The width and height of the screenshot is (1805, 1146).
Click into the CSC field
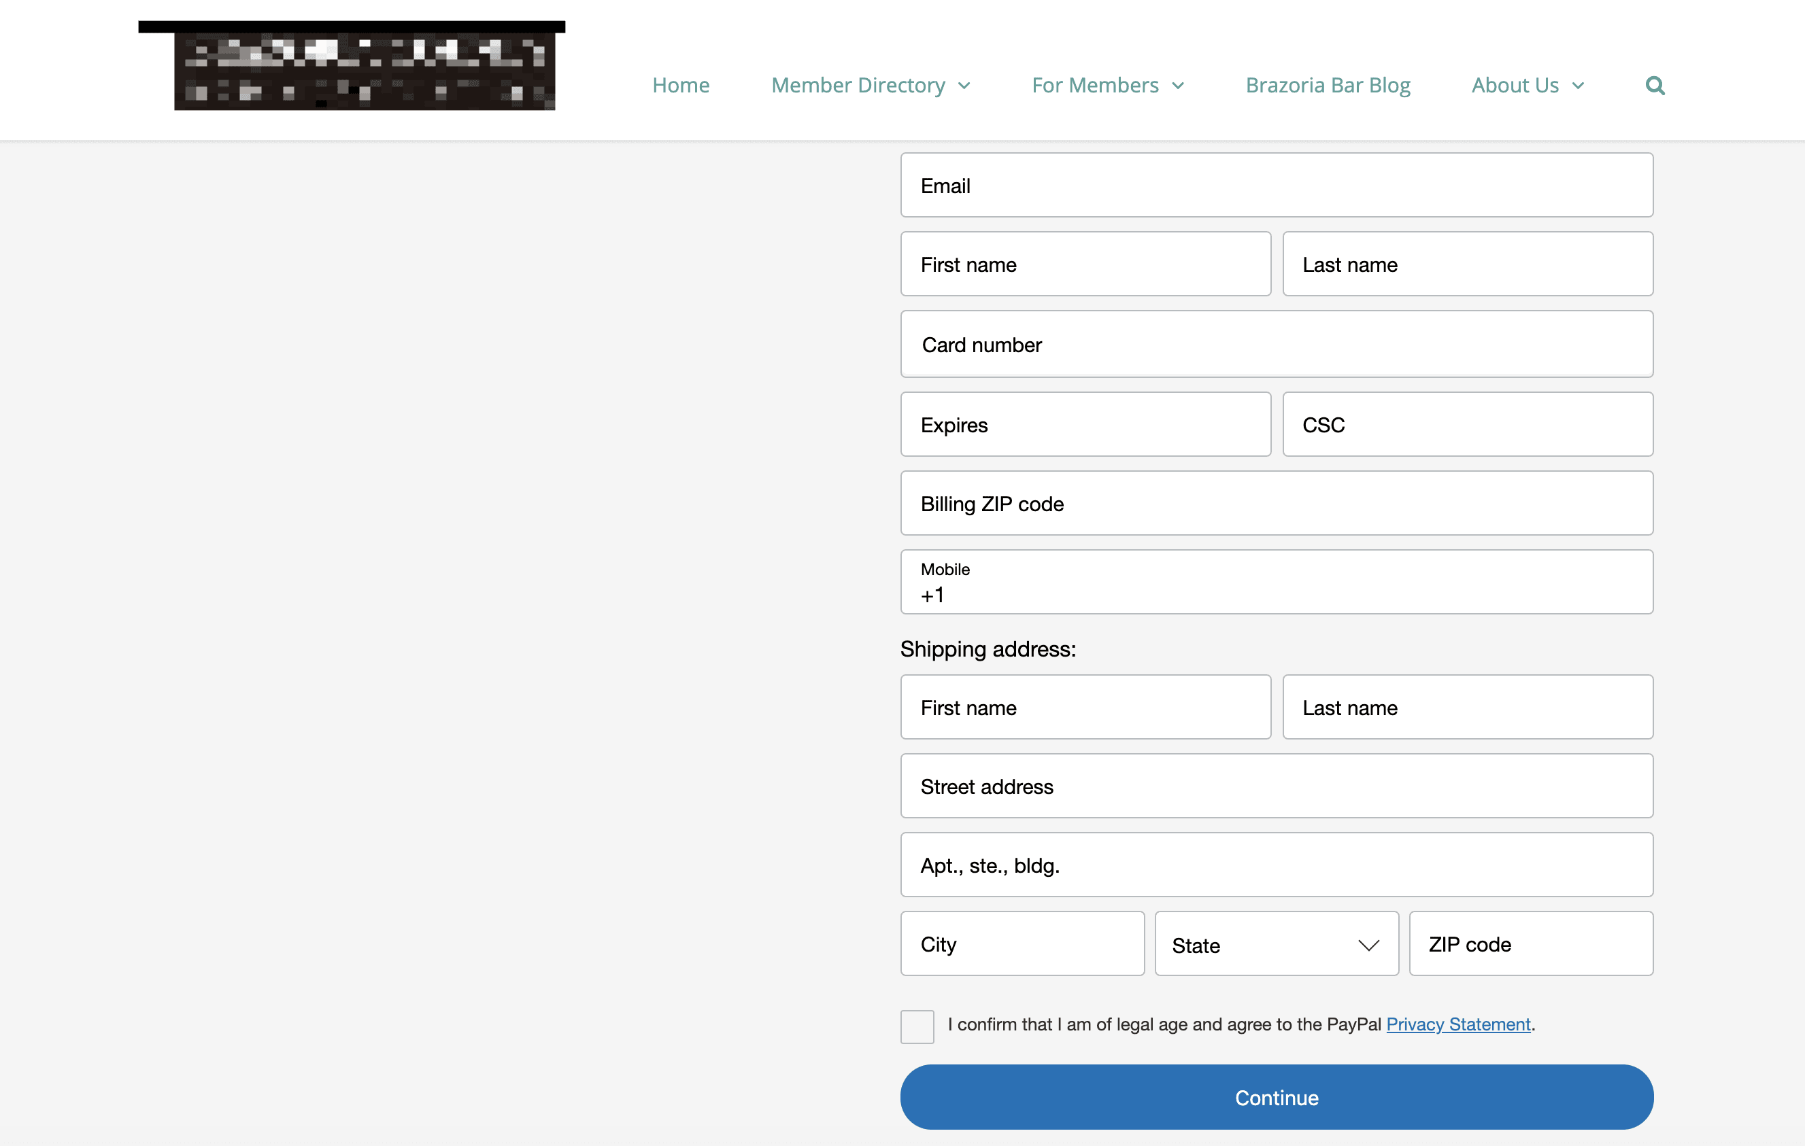1467,425
